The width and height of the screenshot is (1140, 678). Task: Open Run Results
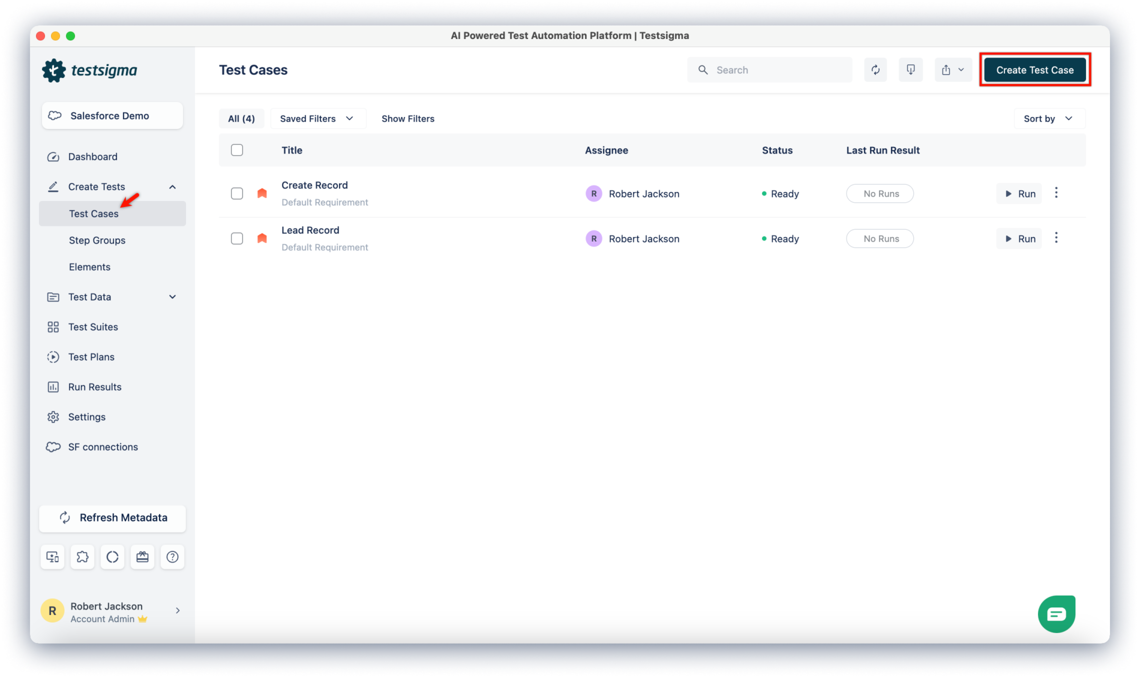[x=95, y=387]
